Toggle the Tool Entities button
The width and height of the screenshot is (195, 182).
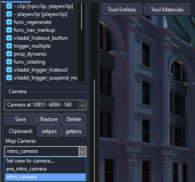click(122, 10)
